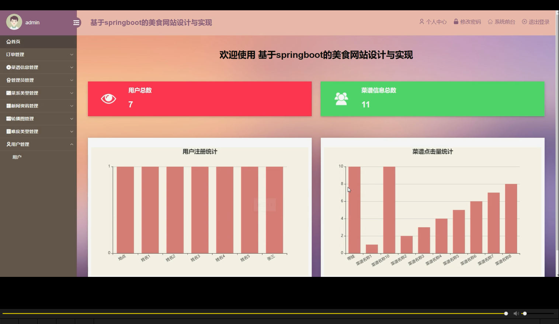This screenshot has height=324, width=559.
Task: Click the 张三 bar in 用户注册统计
Action: (274, 210)
